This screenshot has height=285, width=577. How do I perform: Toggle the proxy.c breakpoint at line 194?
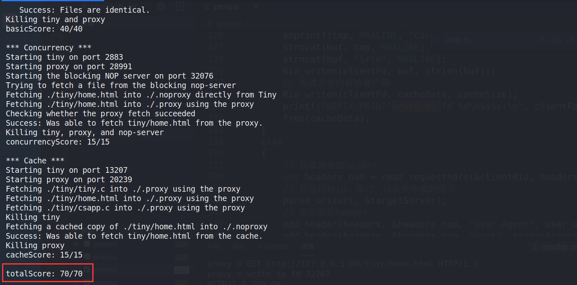(x=87, y=244)
